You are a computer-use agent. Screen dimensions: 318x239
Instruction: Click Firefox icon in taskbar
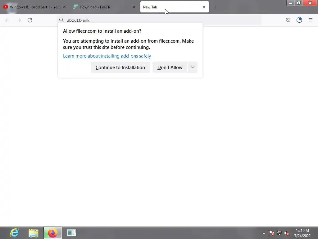(x=53, y=233)
